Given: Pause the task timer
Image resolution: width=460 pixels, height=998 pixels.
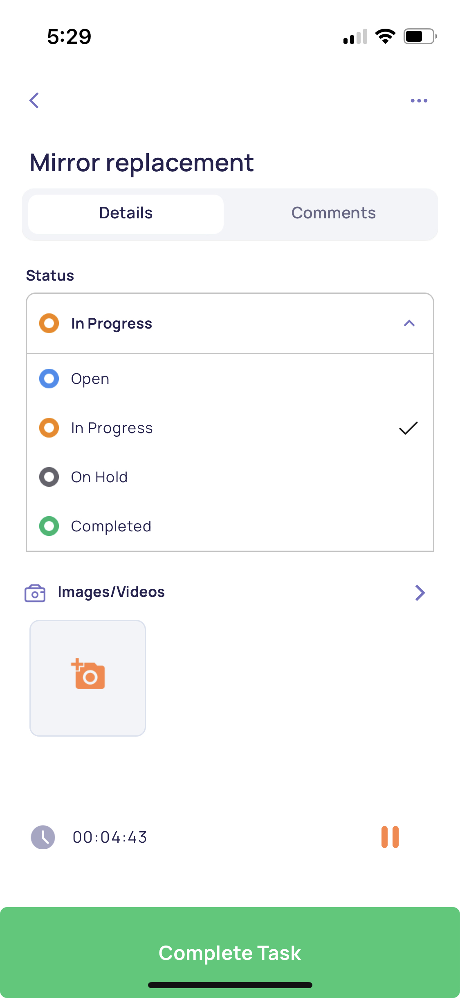Looking at the screenshot, I should point(390,837).
